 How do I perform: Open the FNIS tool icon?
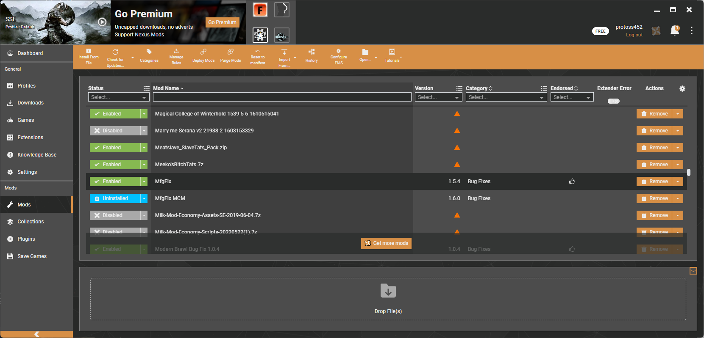click(x=260, y=10)
